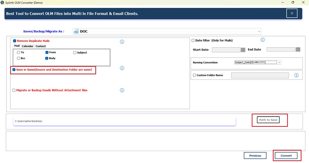Restore down the application window
The height and width of the screenshot is (163, 309).
[293, 2]
